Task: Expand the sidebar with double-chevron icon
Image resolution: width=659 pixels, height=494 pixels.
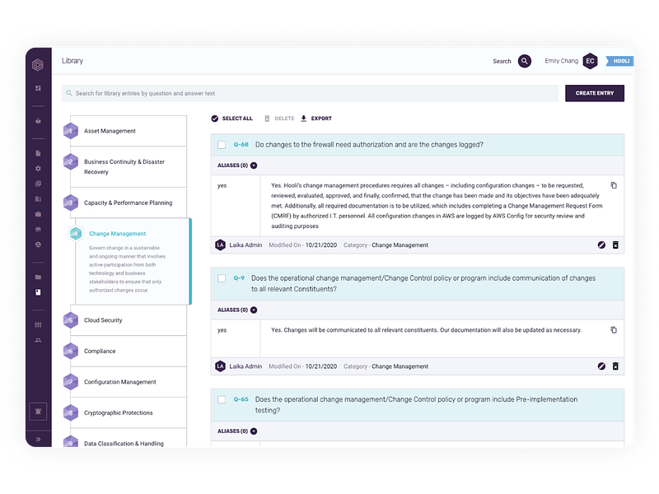Action: click(38, 440)
